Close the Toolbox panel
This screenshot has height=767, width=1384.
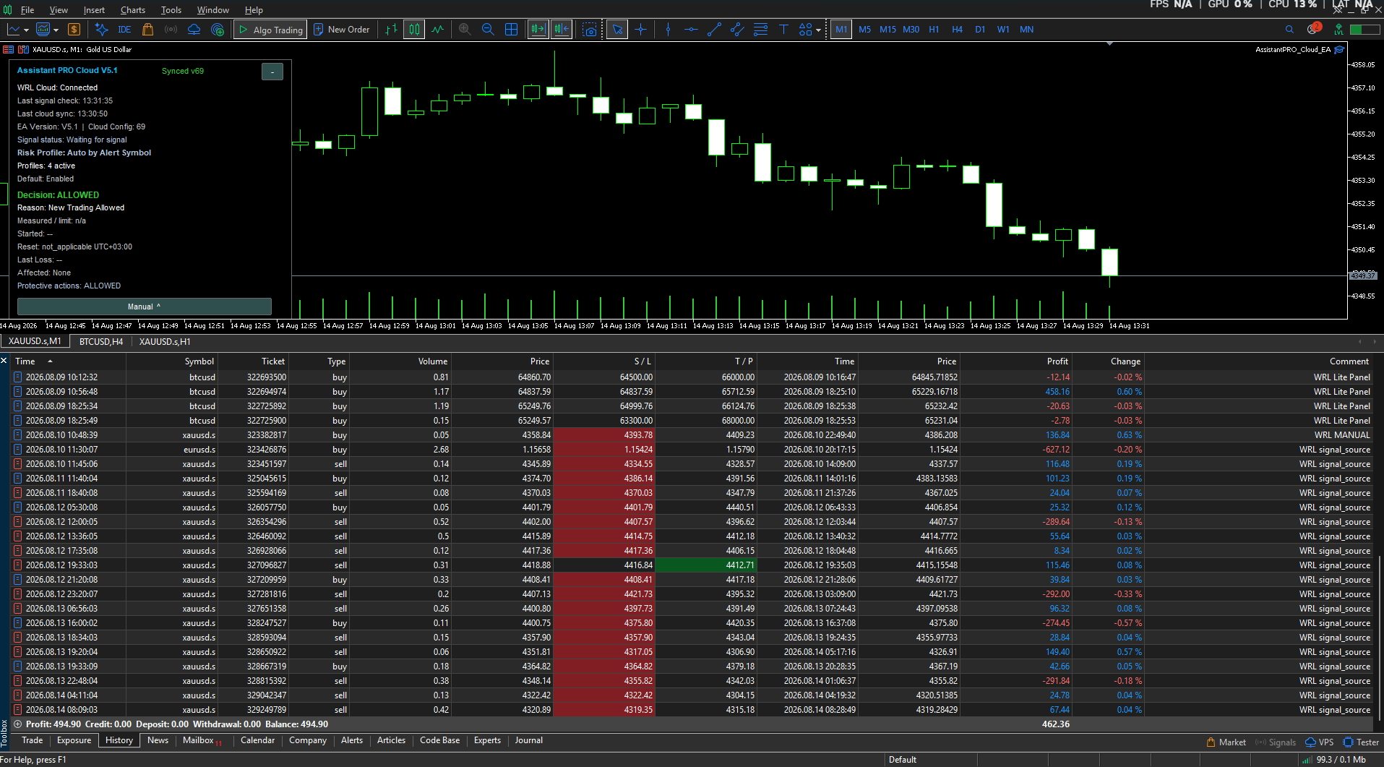click(x=4, y=361)
